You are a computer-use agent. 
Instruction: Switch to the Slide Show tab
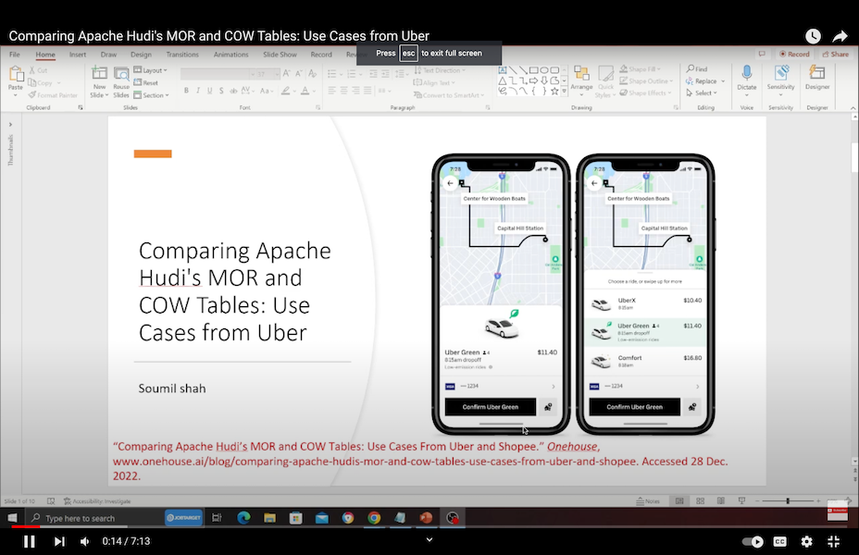[x=280, y=55]
